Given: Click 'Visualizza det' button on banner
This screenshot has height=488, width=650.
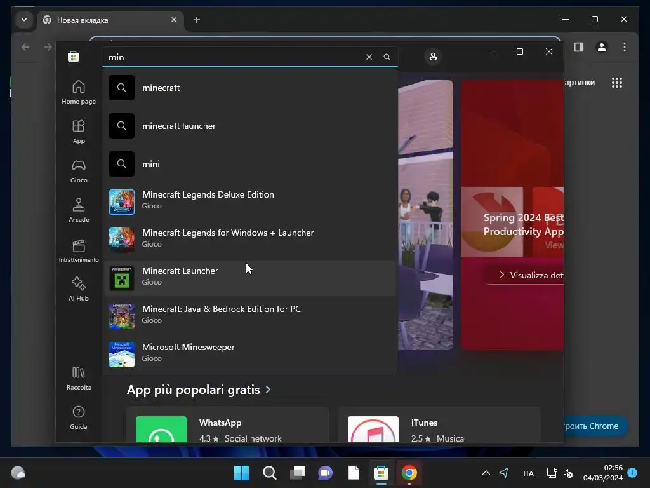Looking at the screenshot, I should tap(525, 275).
